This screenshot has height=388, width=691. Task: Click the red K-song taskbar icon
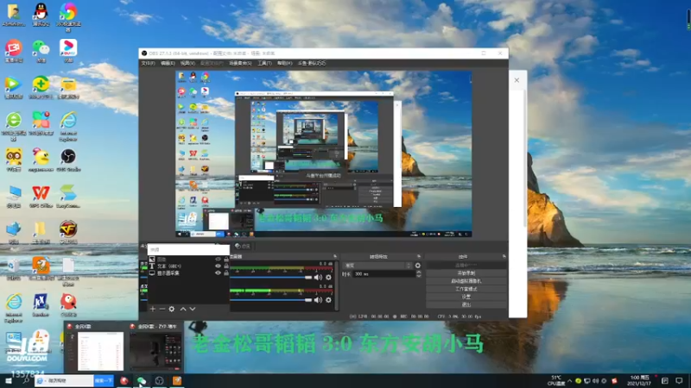click(x=124, y=380)
